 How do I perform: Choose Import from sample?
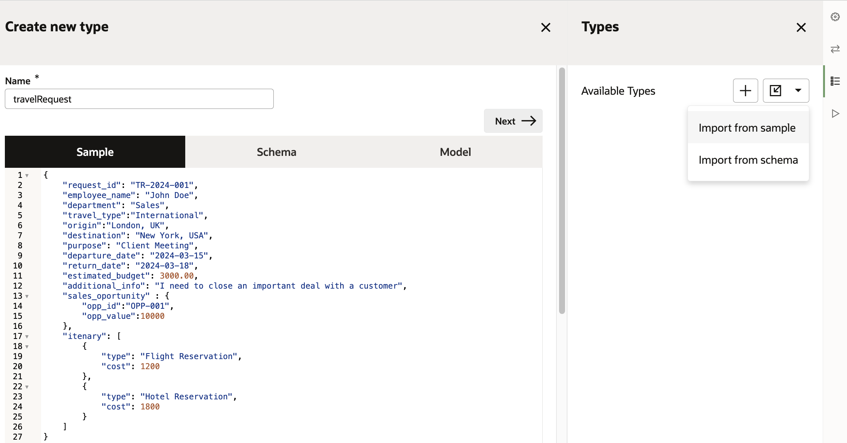tap(747, 128)
